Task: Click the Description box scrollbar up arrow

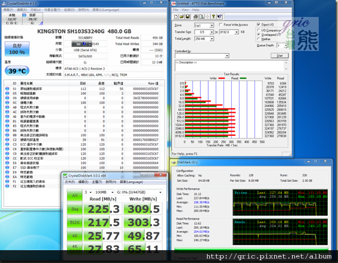Action: 286,63
